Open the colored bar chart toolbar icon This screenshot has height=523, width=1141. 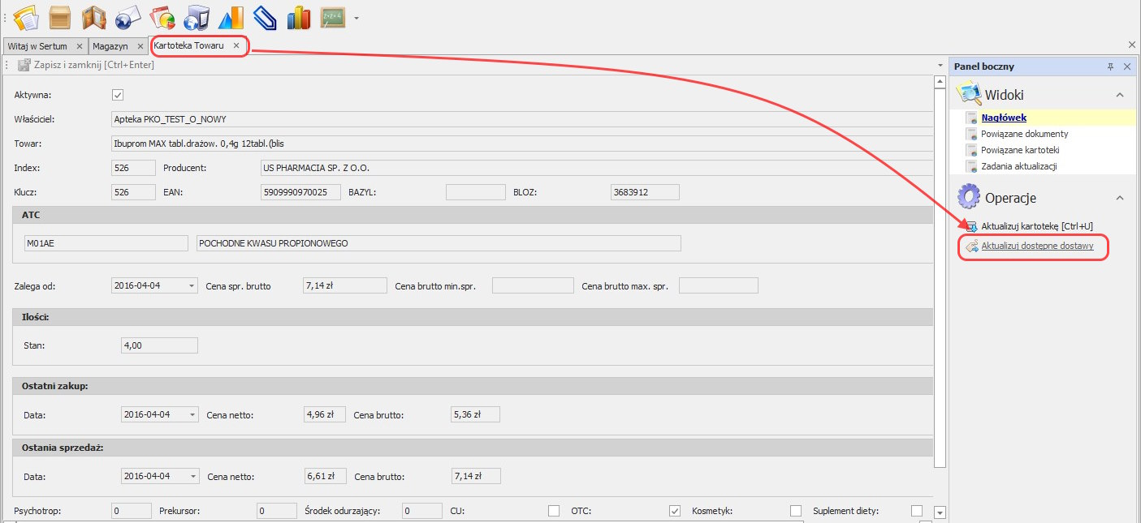299,16
